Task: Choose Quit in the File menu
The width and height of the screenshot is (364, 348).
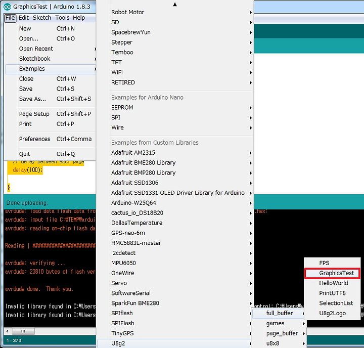Action: point(51,154)
